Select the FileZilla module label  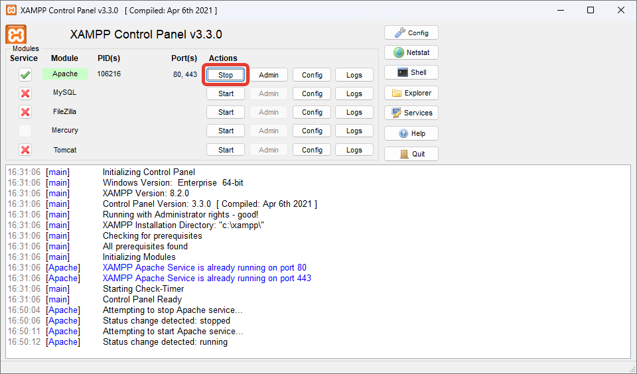(64, 111)
